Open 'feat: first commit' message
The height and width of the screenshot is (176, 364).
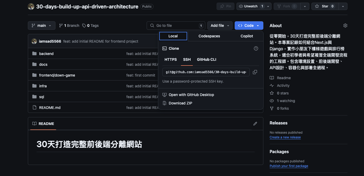(141, 75)
